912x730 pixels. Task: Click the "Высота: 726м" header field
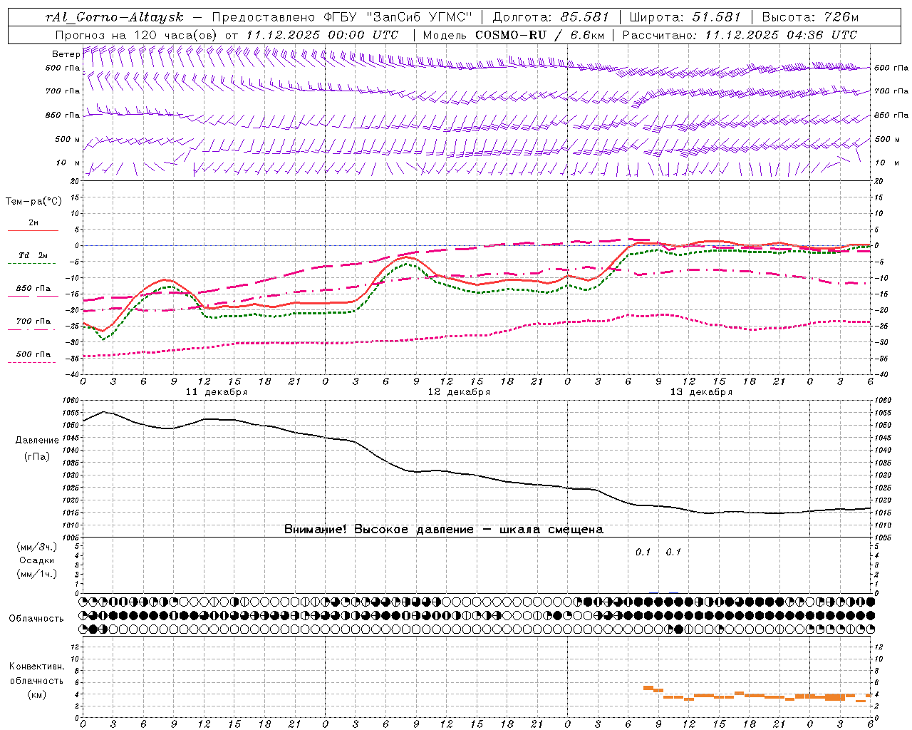[810, 17]
